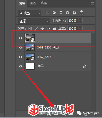
Task: Switch to the 通道 tab
Action: (33, 3)
